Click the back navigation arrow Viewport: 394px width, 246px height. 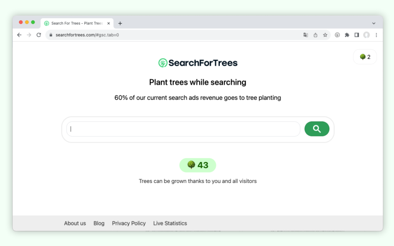pyautogui.click(x=19, y=35)
